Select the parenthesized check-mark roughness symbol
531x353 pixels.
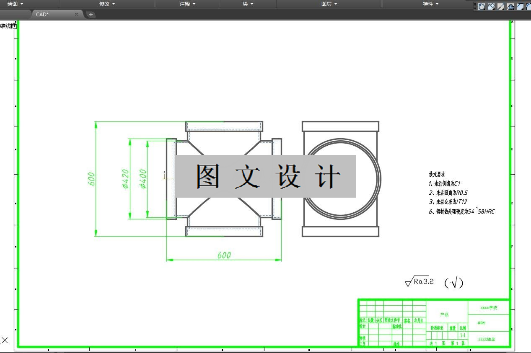[x=453, y=283]
